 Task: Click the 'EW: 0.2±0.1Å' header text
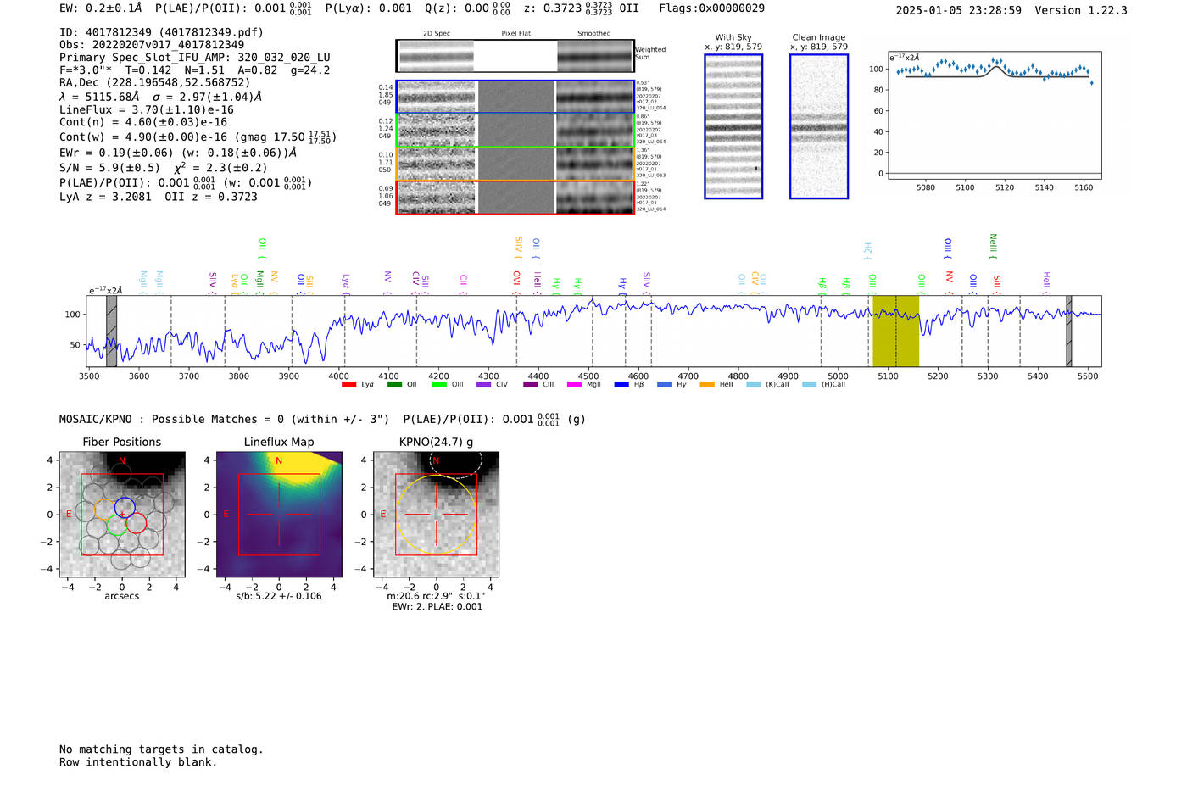101,8
